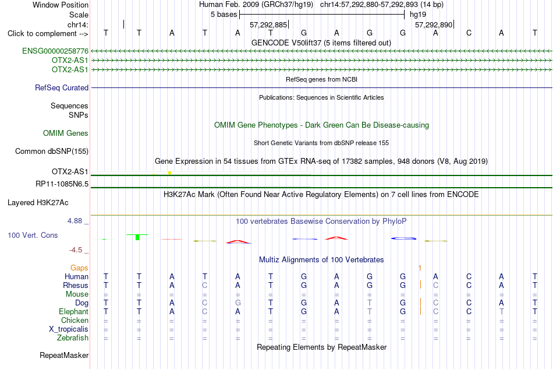The width and height of the screenshot is (553, 369).
Task: Click the 57,292,885 position marker
Action: (268, 24)
